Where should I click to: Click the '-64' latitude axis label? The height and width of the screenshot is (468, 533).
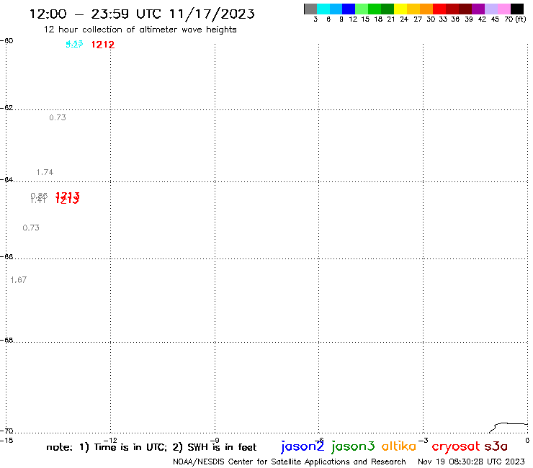coord(6,179)
